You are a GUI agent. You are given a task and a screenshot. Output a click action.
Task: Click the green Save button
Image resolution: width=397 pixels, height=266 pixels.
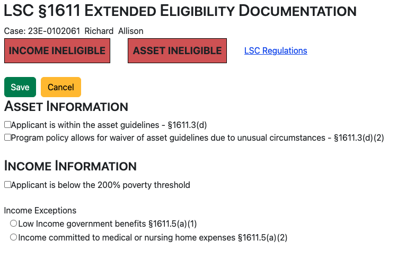20,87
